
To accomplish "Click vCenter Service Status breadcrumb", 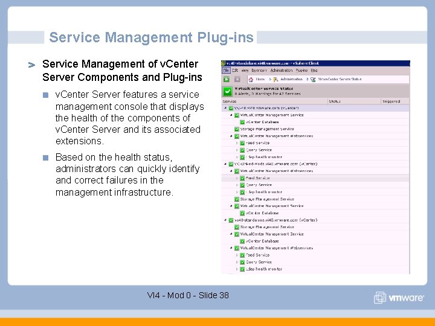I will click(340, 79).
